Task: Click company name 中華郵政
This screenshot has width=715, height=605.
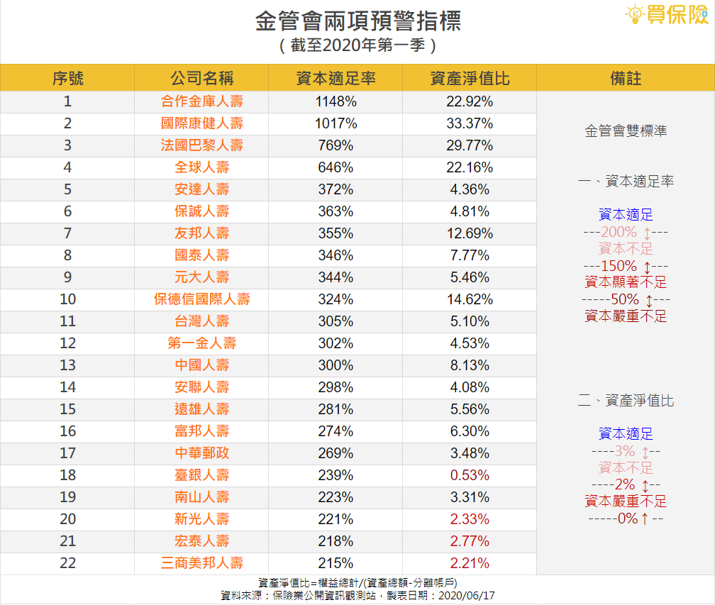Action: (201, 453)
